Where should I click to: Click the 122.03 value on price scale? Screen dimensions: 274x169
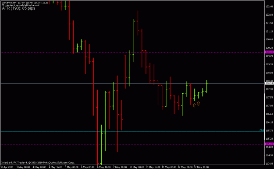(x=269, y=15)
